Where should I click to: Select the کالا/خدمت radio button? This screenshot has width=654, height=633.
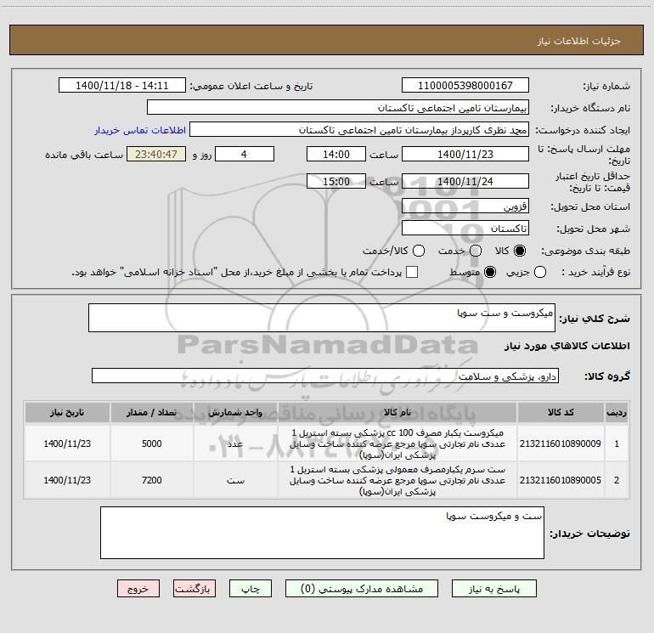click(419, 251)
